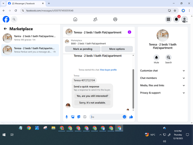Click the weather 16°C widget

150,135
